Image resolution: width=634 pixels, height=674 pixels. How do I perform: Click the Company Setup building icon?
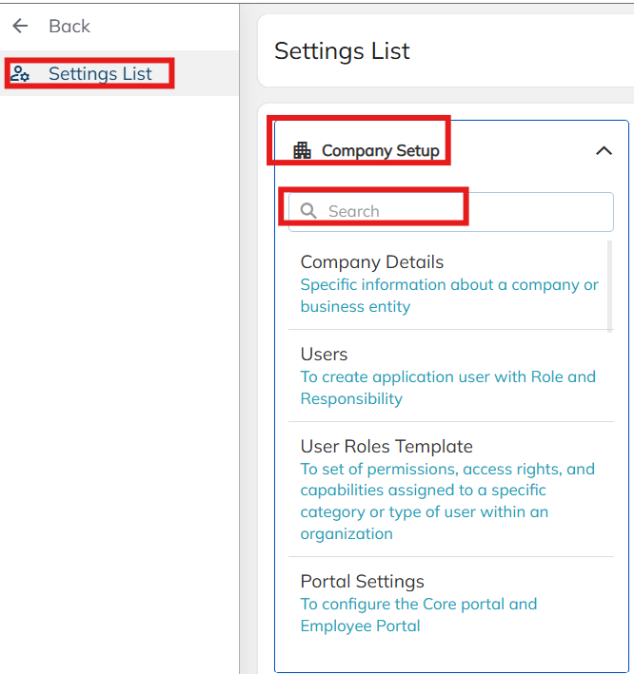302,150
